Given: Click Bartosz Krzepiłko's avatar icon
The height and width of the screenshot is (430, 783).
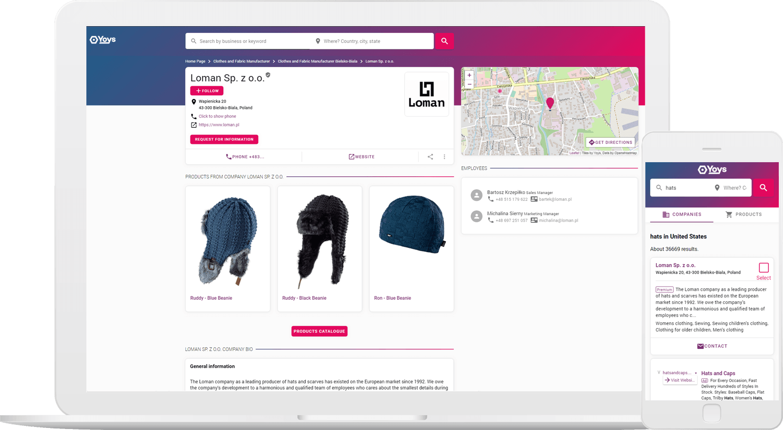Looking at the screenshot, I should (476, 196).
